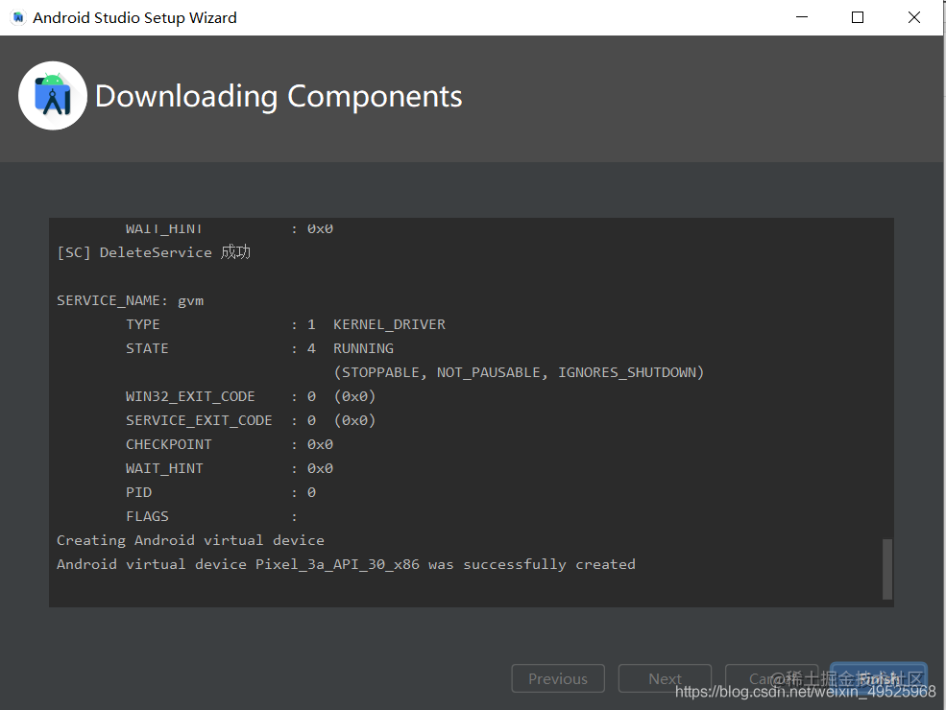Image resolution: width=946 pixels, height=710 pixels.
Task: Click the 'SERVICE_EXIT_CODE' log line
Action: [x=251, y=420]
